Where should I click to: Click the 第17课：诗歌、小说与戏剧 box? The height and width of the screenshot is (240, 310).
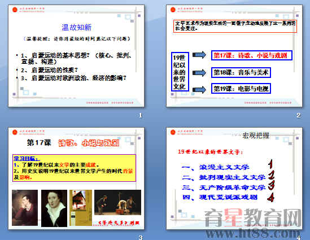pos(252,55)
